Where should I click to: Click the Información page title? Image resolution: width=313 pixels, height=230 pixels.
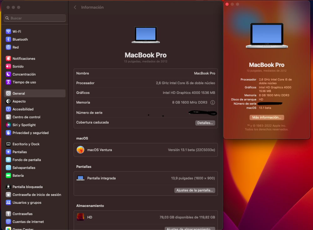92,8
